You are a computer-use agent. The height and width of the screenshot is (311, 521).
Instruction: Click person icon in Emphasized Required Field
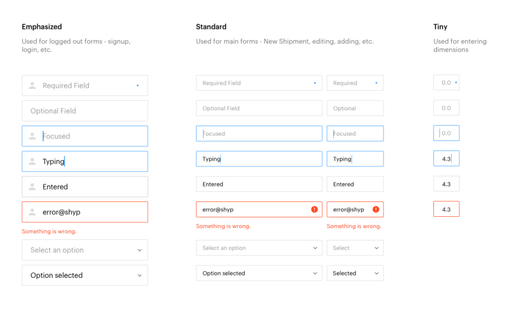click(32, 85)
